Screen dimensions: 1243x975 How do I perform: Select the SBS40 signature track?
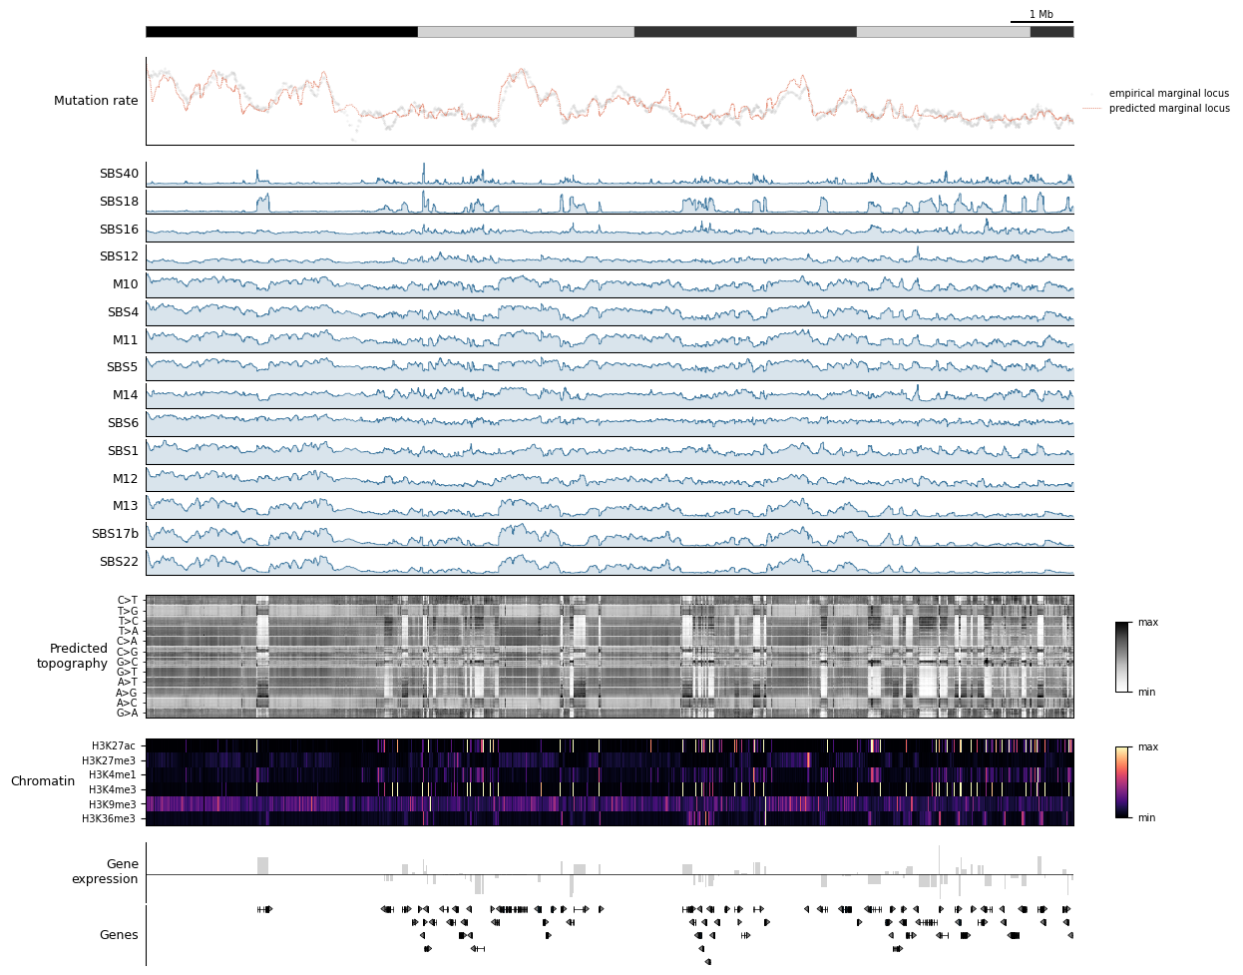point(118,173)
